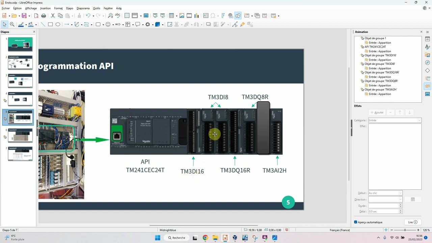The width and height of the screenshot is (432, 243).
Task: Open the sidebar Animation star icon
Action: point(428,86)
